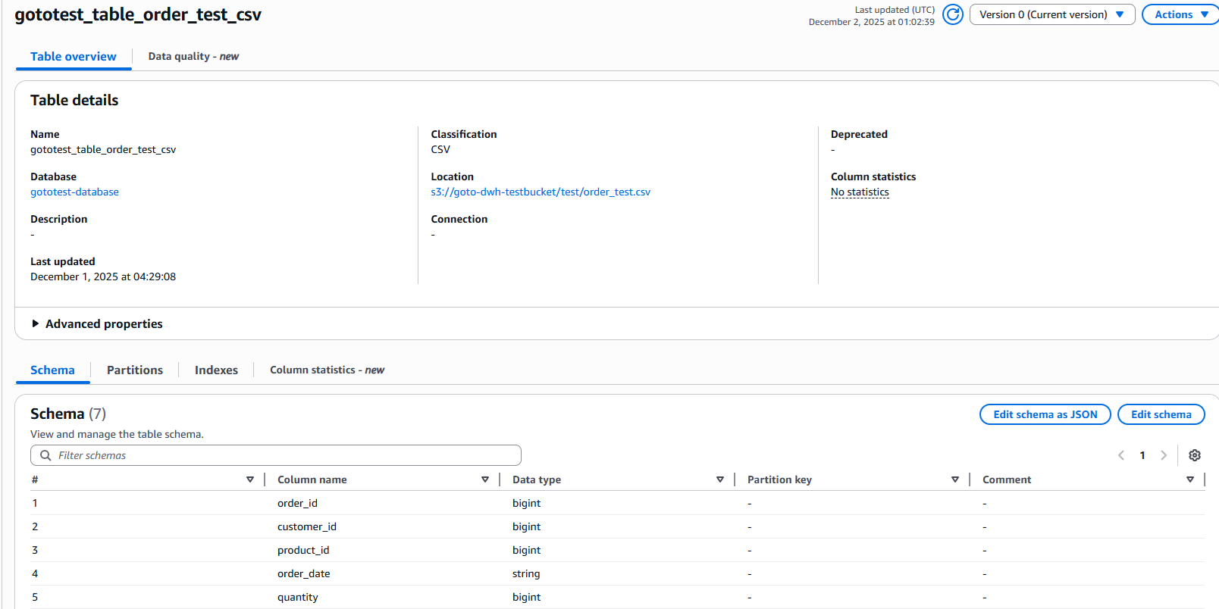
Task: Open the Actions dropdown menu
Action: point(1180,14)
